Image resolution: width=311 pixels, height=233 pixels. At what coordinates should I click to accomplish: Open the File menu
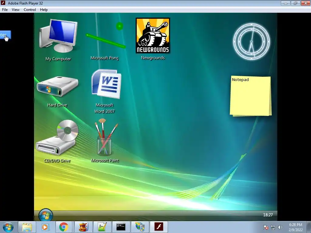tap(5, 10)
